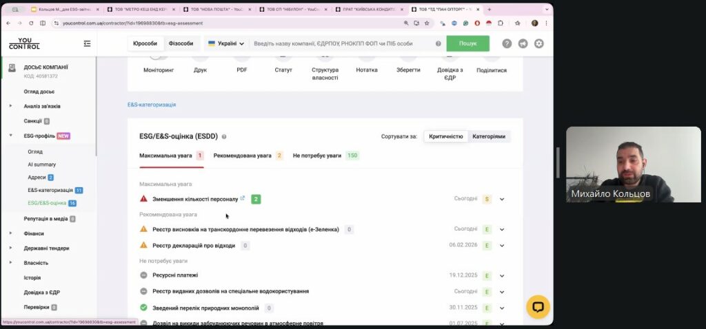Switch search to Фізособи

coord(181,43)
